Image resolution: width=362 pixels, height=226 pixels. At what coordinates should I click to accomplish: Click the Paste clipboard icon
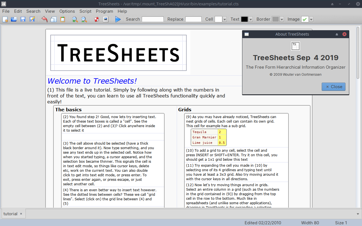63,19
